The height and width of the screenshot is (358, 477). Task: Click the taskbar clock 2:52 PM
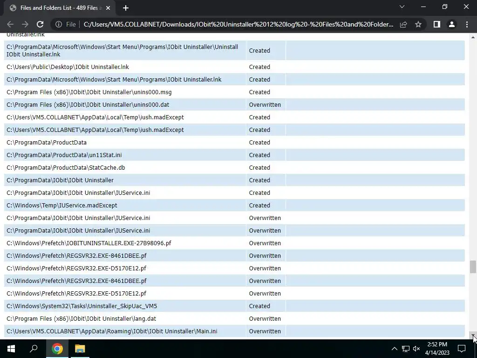(x=437, y=344)
